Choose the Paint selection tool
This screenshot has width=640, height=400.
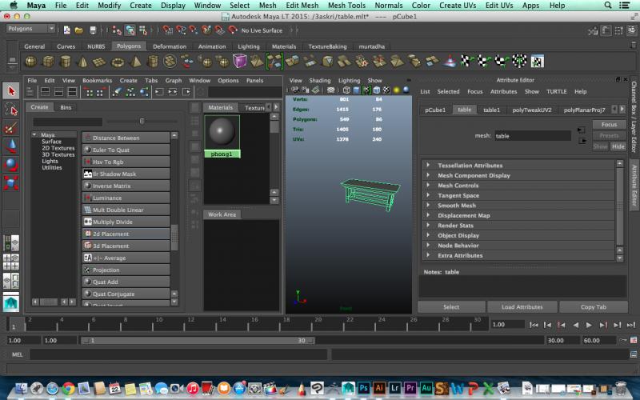pos(11,128)
